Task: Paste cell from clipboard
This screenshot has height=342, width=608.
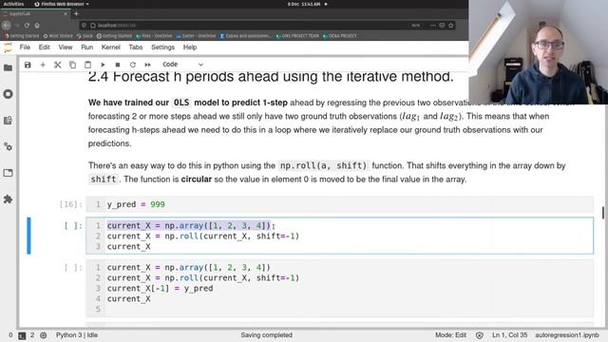Action: 87,65
